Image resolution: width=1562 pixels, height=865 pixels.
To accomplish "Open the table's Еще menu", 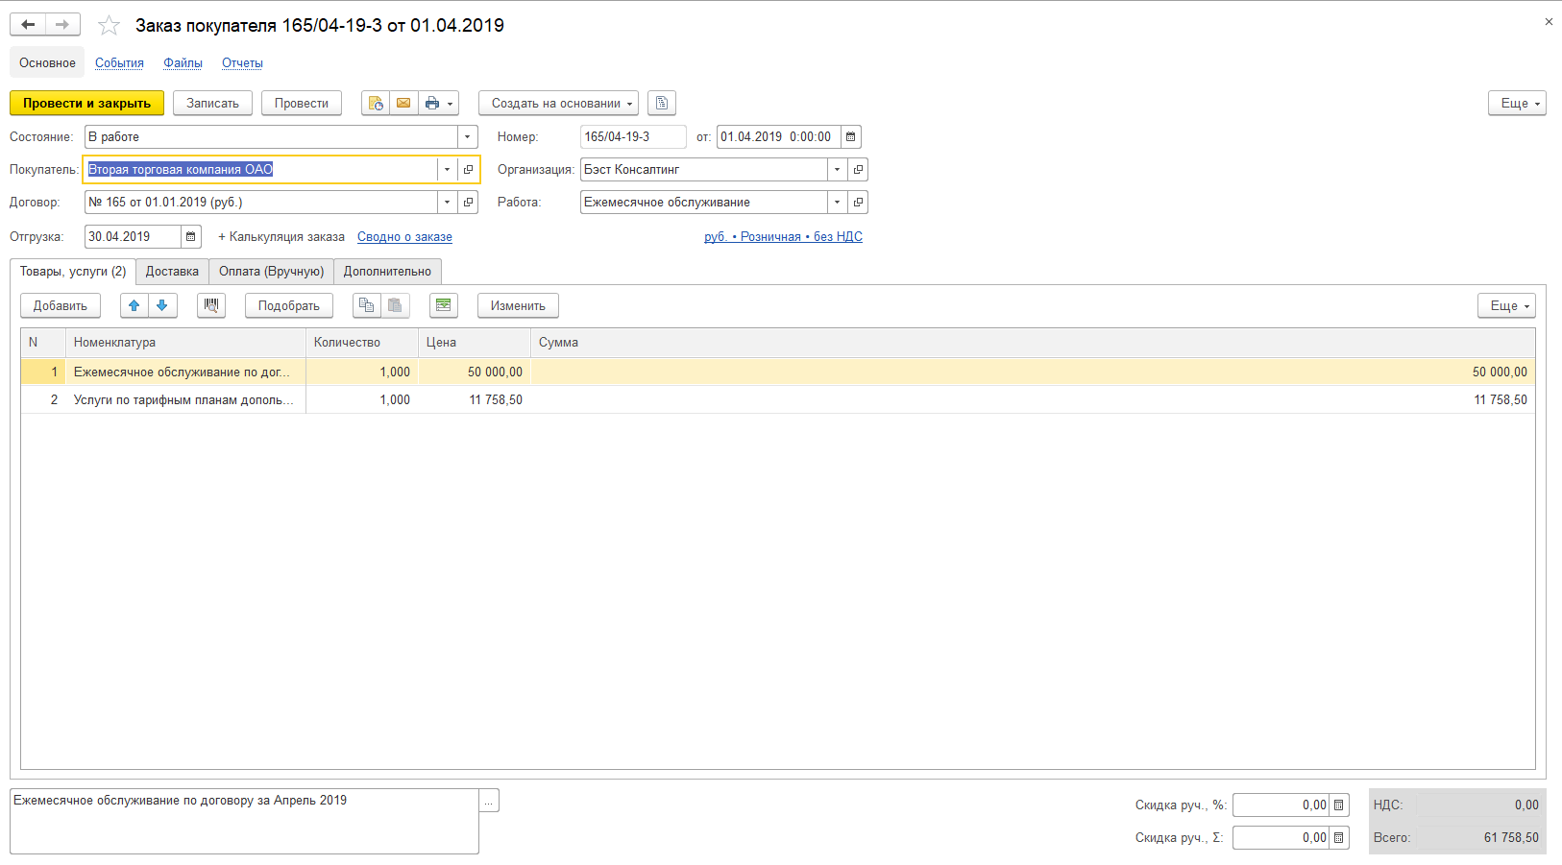I will pyautogui.click(x=1506, y=305).
